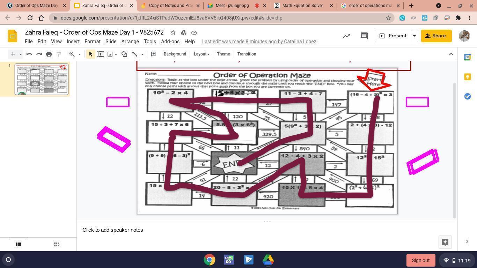Open the Chrome tab search dropdown
This screenshot has width=477, height=268.
(439, 6)
